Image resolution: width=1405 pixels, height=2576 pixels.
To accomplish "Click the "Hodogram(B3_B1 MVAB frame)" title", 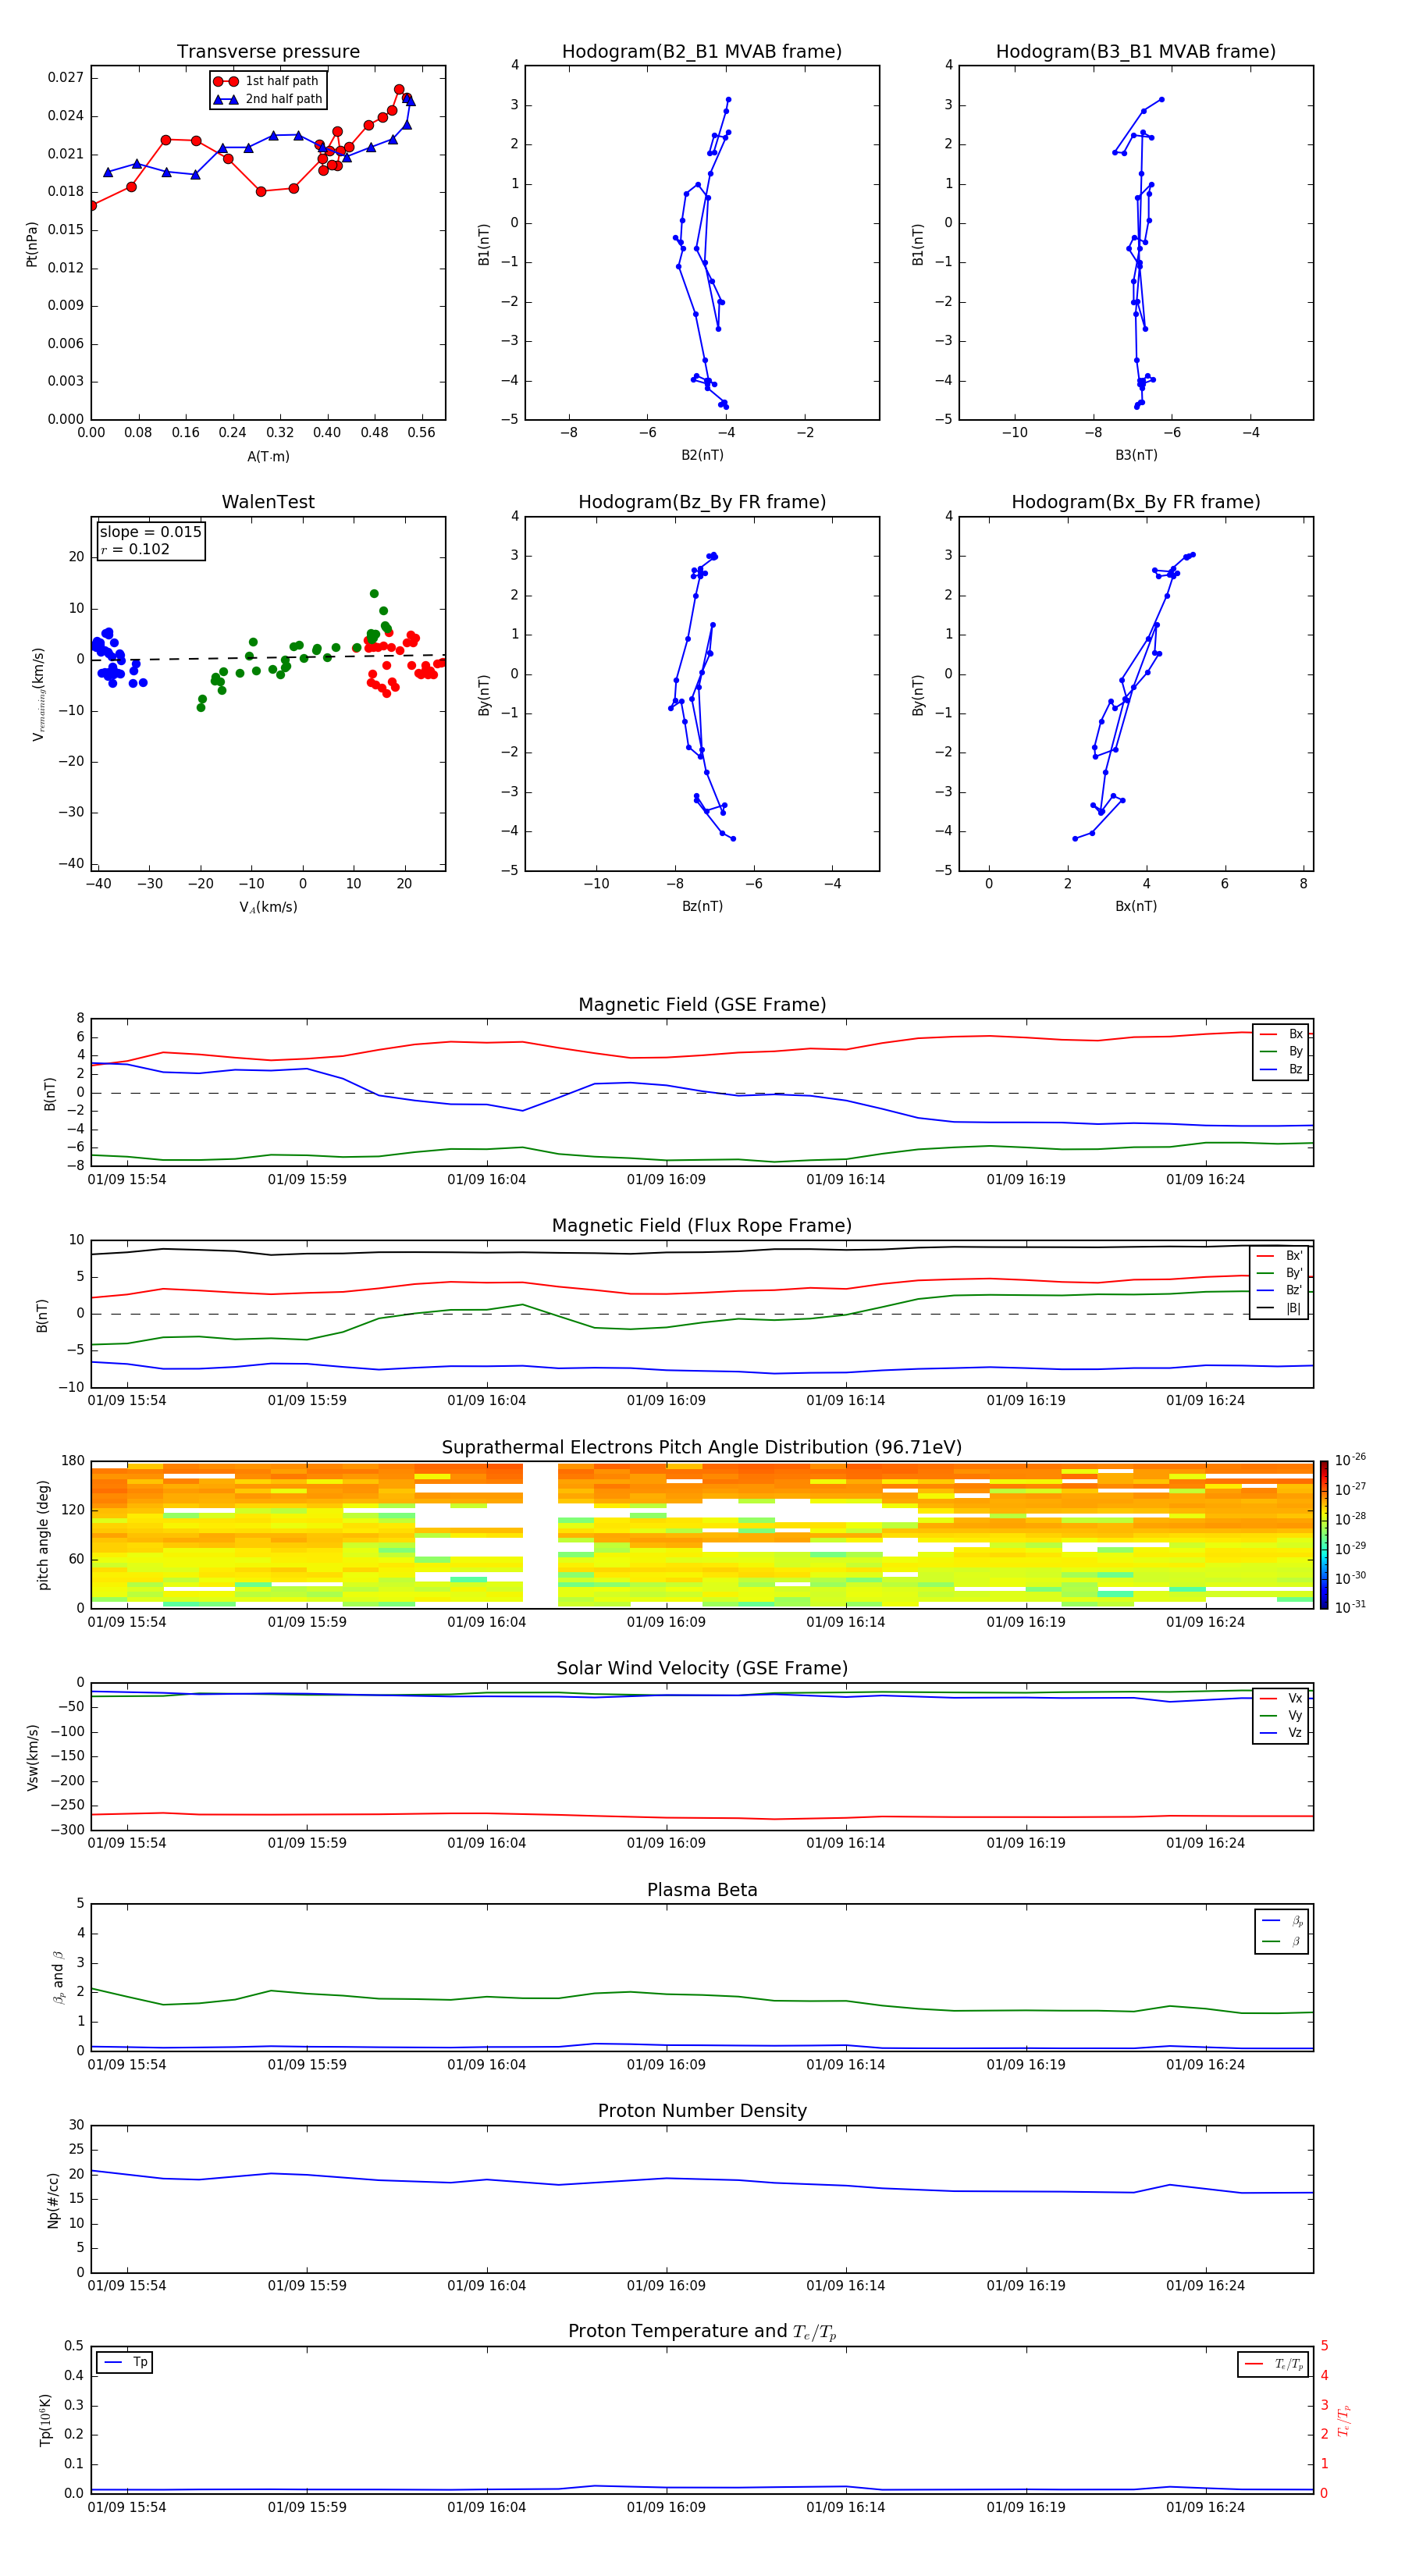I will click(1136, 52).
